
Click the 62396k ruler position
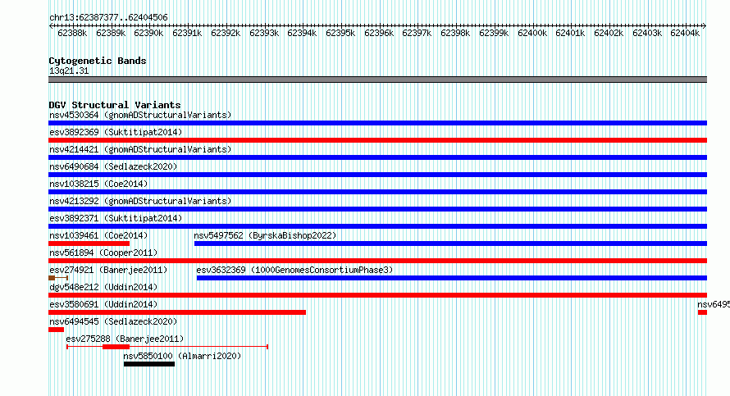pos(379,33)
